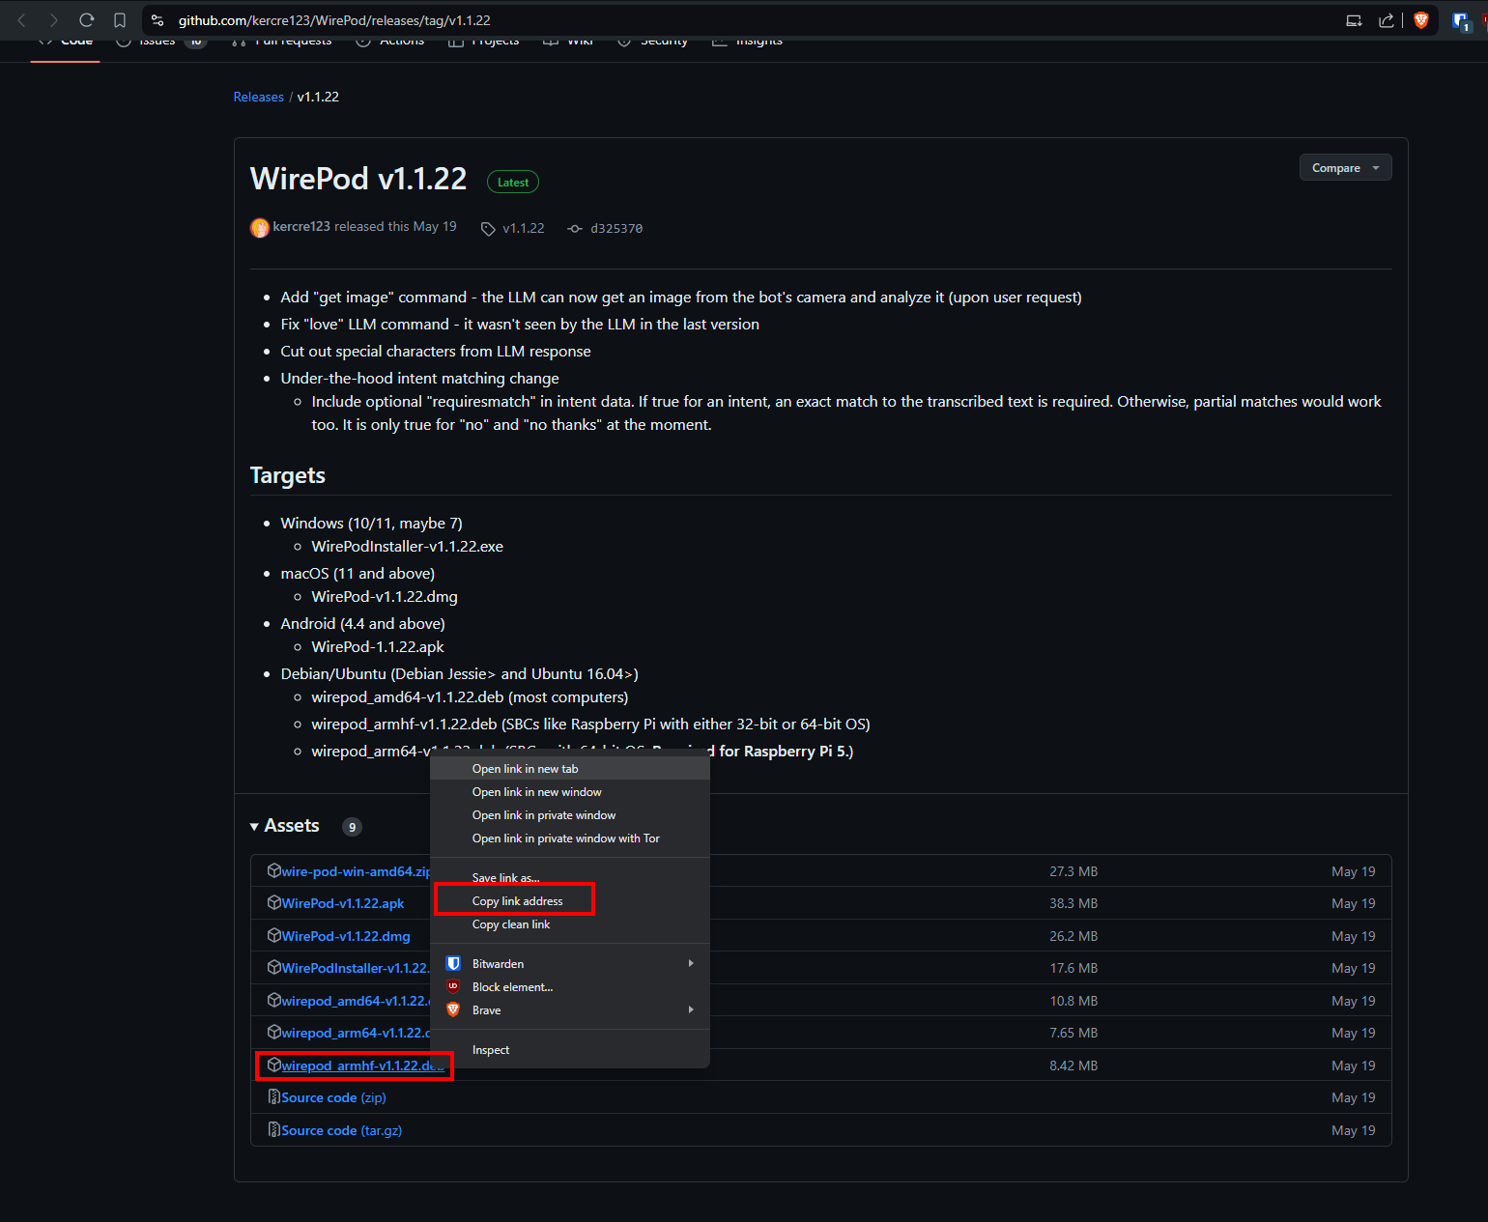Open the Brave context menu entry
This screenshot has width=1488, height=1222.
tap(570, 1010)
